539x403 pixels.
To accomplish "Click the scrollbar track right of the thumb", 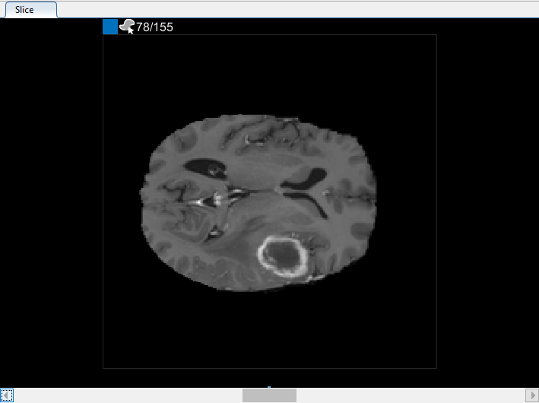I will click(411, 395).
